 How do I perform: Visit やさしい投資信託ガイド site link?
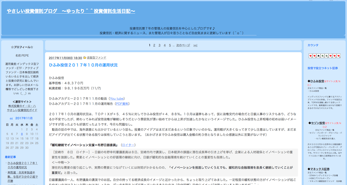click(23, 110)
